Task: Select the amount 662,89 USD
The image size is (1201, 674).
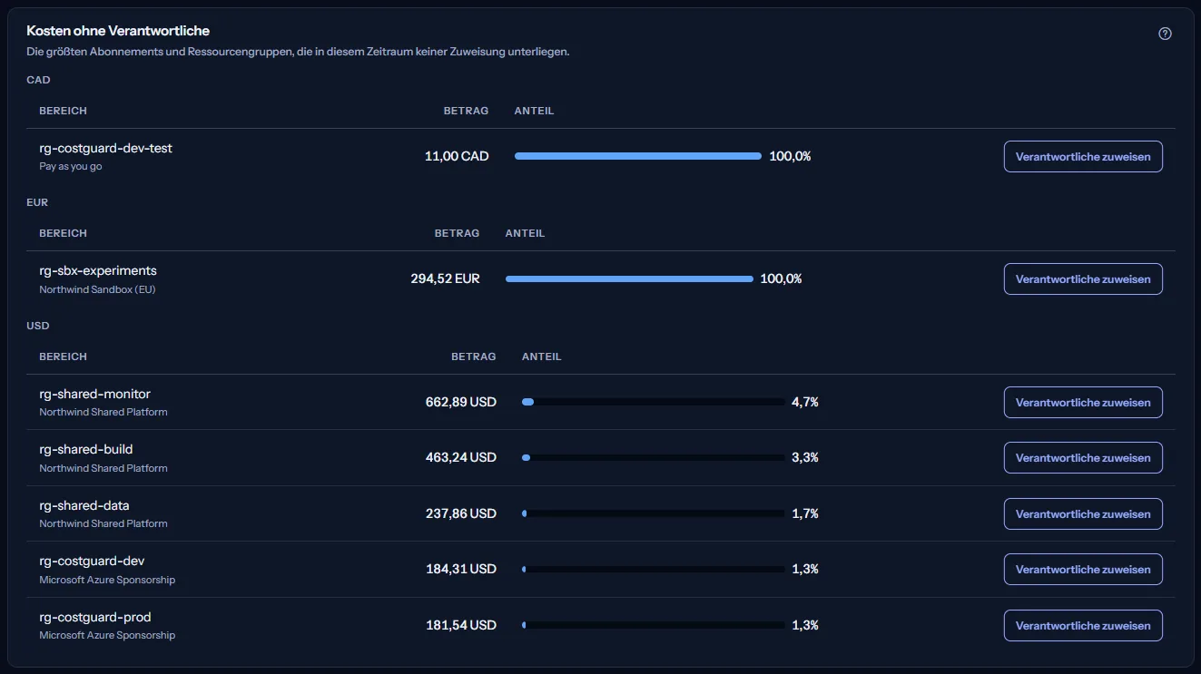Action: pyautogui.click(x=461, y=402)
